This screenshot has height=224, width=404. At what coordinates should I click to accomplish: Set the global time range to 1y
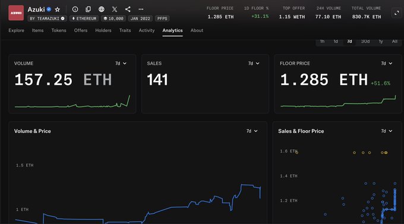tap(381, 42)
